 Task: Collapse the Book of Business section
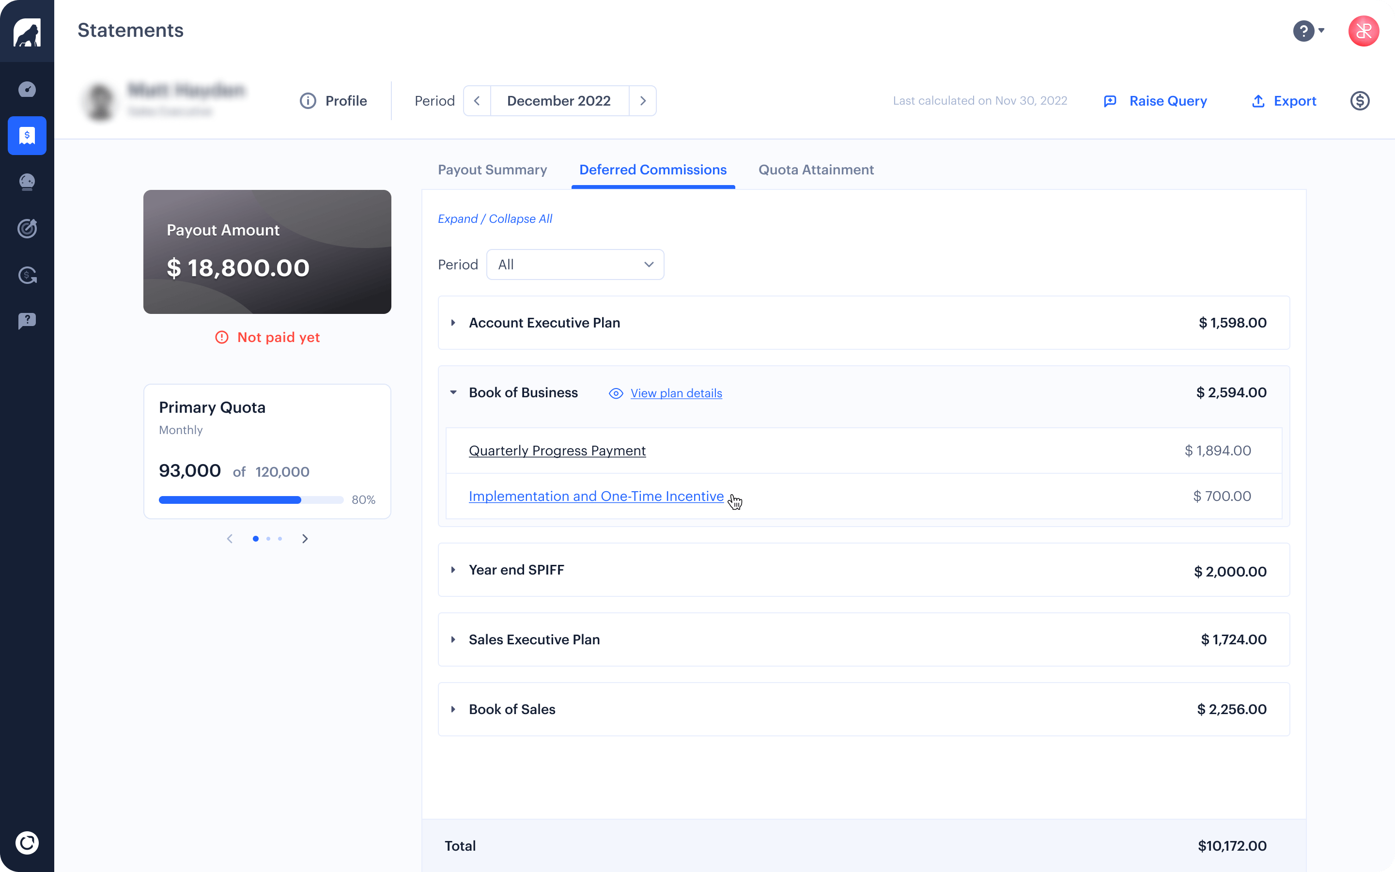453,393
